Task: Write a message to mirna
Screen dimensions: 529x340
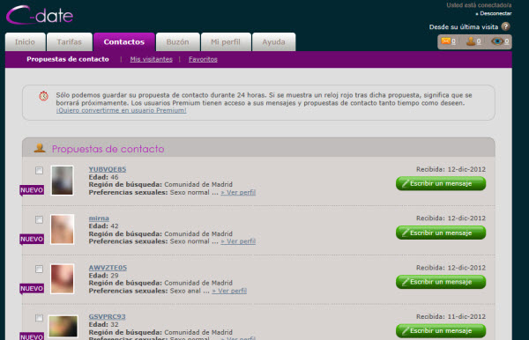Action: tap(441, 233)
